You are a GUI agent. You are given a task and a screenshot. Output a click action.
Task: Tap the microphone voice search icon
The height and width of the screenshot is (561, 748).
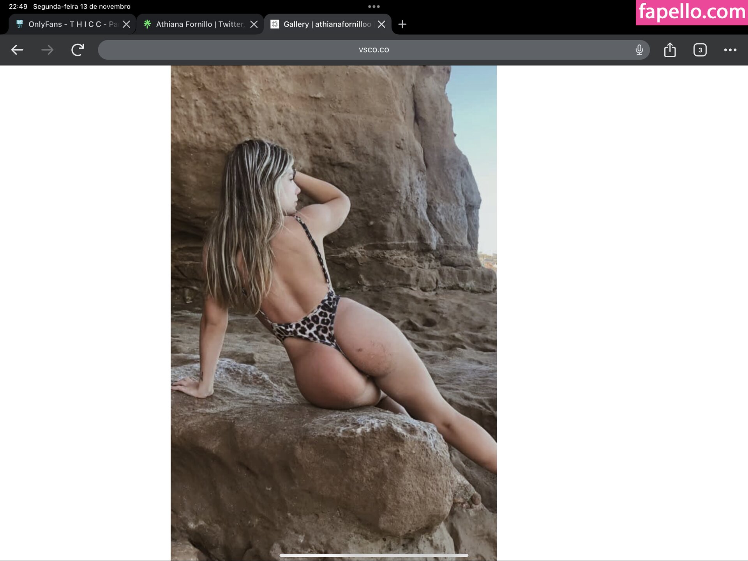[639, 50]
